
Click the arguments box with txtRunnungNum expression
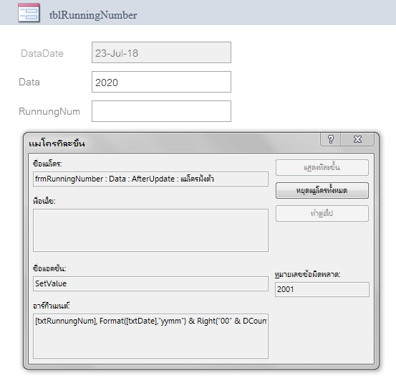click(x=150, y=336)
